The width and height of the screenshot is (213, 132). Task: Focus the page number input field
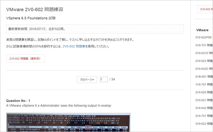click(104, 80)
